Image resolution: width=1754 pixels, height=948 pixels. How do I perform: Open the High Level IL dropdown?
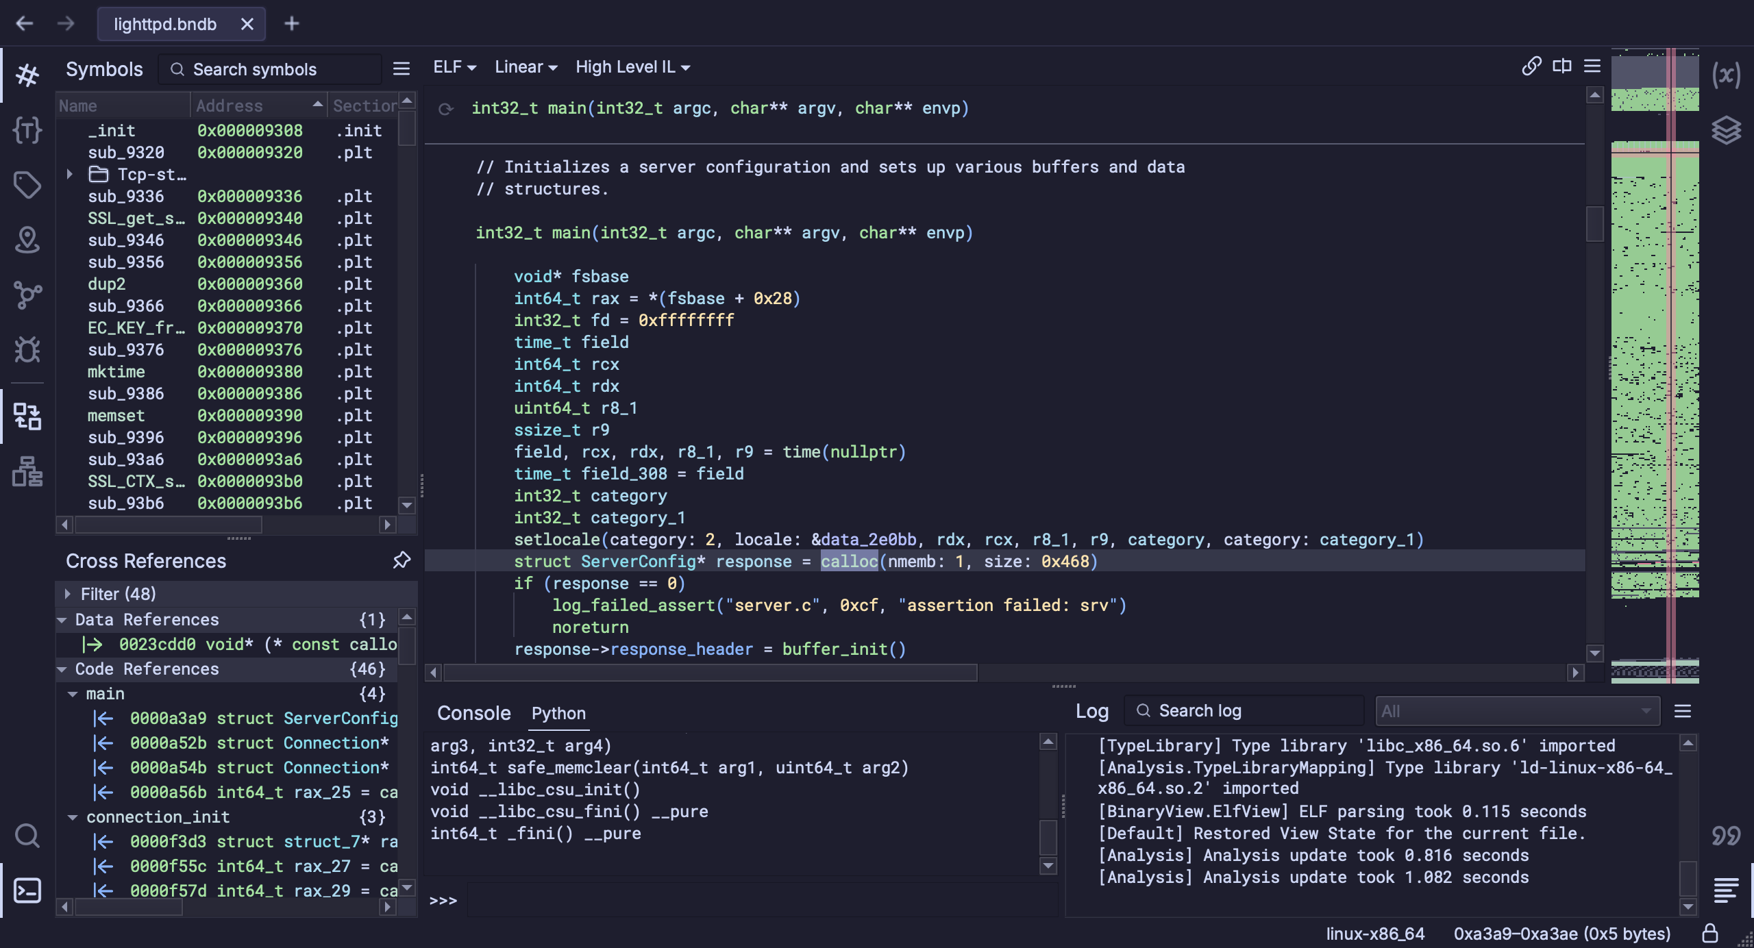(630, 66)
